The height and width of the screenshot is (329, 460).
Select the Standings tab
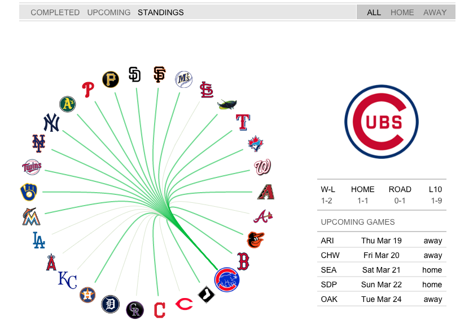tap(161, 12)
